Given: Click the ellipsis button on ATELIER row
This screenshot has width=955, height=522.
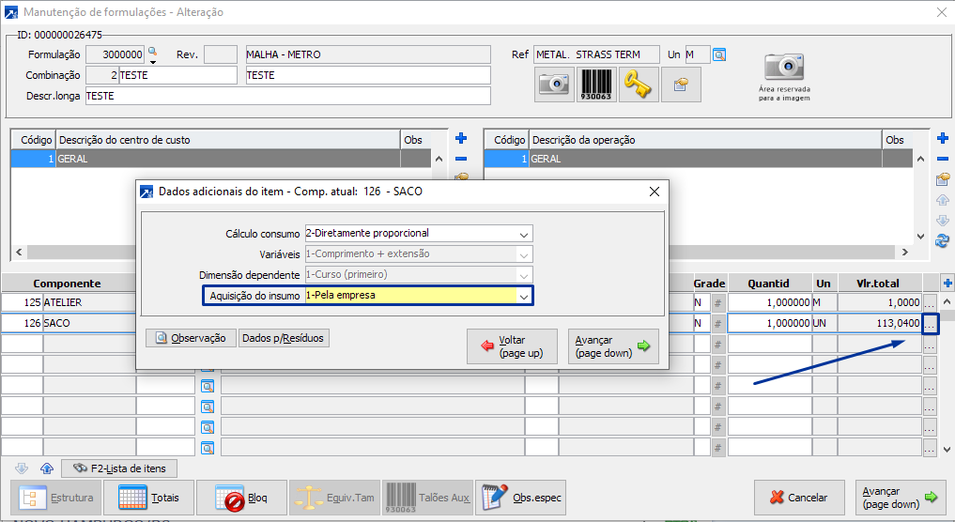Looking at the screenshot, I should 930,302.
